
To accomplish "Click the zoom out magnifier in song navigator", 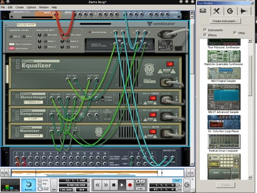I will (x=3, y=173).
